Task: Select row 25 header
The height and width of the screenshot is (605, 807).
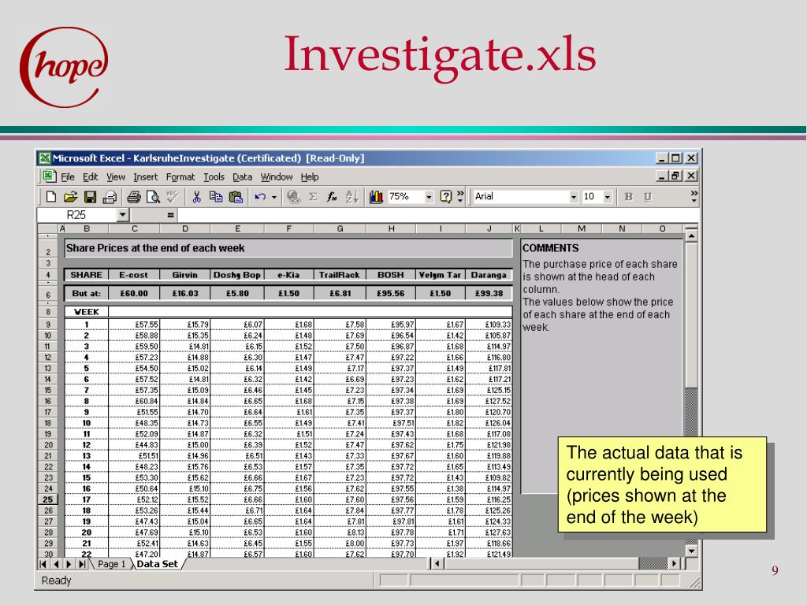Action: tap(48, 499)
